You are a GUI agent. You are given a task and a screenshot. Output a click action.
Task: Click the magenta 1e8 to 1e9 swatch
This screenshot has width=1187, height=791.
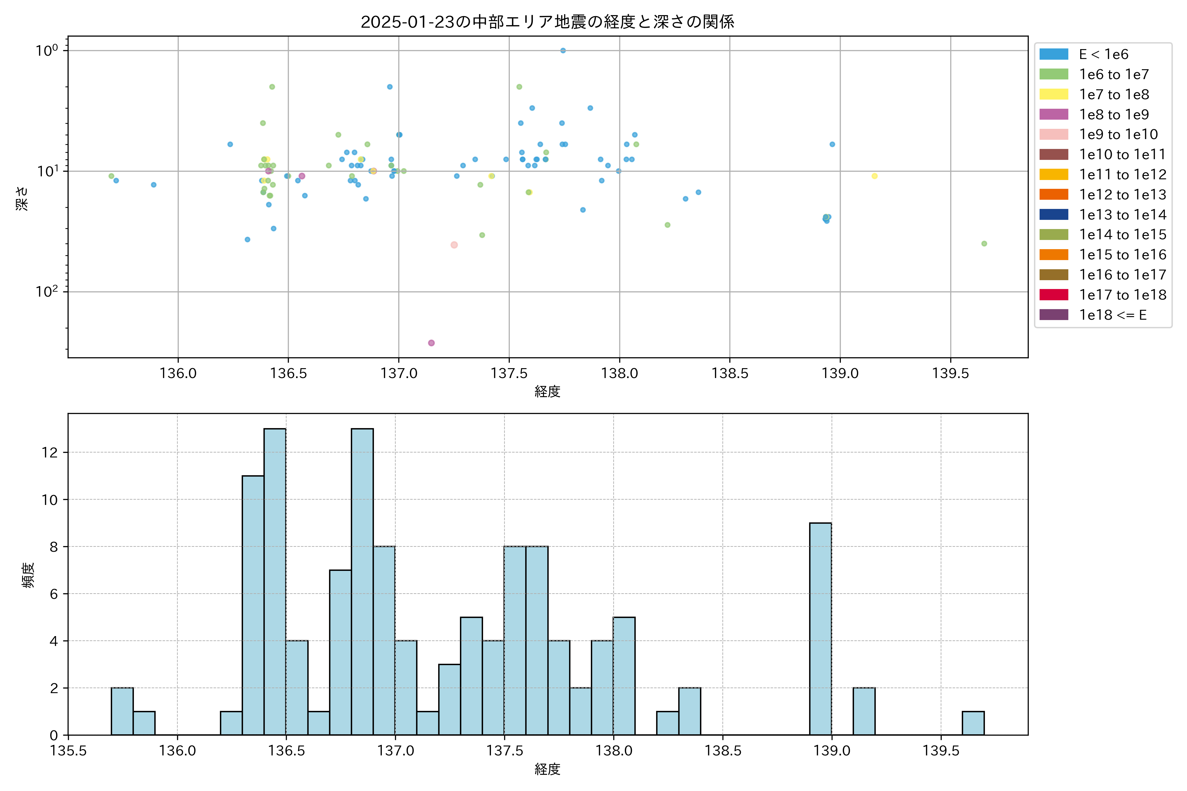[1054, 114]
